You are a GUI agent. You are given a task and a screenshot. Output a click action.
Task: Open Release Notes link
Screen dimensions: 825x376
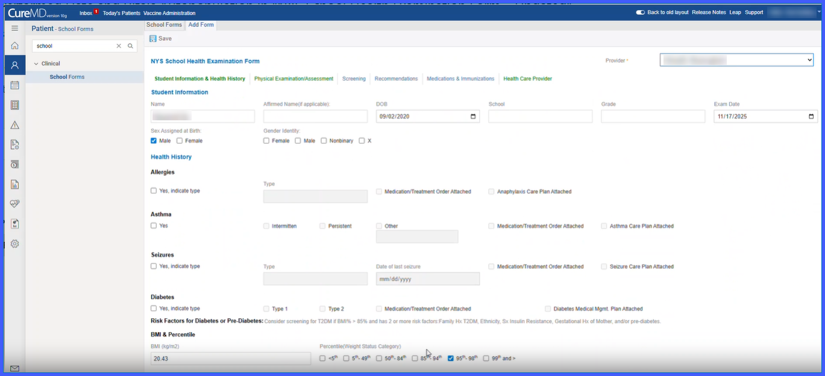pyautogui.click(x=709, y=12)
